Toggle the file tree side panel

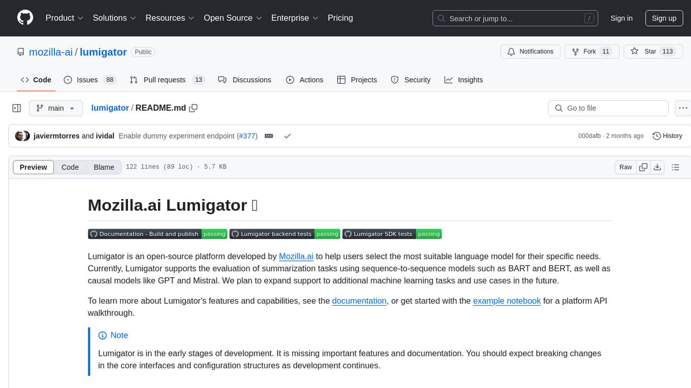17,108
